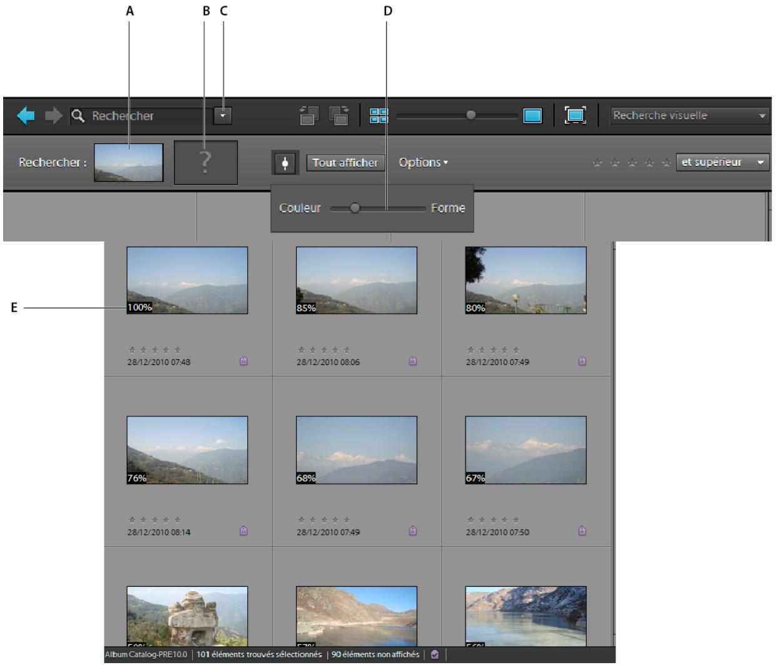Open the et supérieur dropdown

[x=723, y=163]
